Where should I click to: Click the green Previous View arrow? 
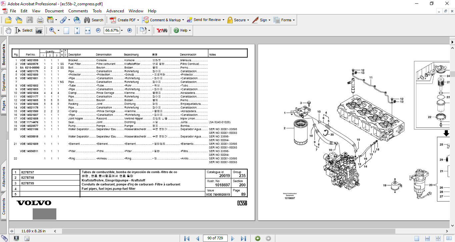258,238
